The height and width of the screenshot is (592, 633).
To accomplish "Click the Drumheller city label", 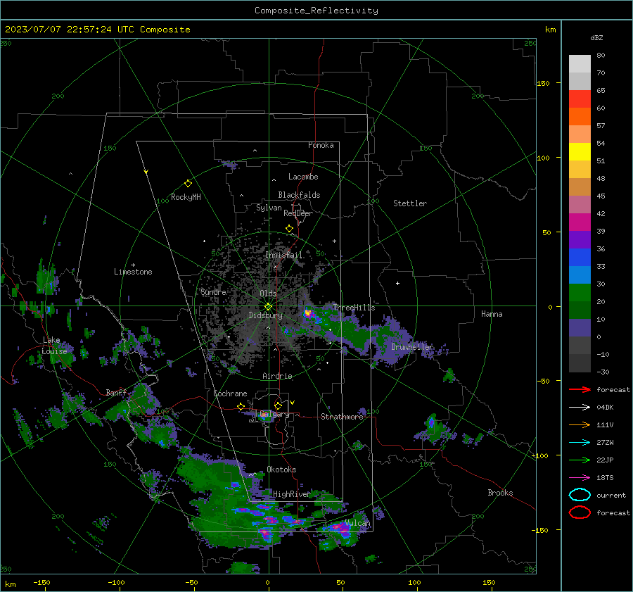I will (x=412, y=347).
